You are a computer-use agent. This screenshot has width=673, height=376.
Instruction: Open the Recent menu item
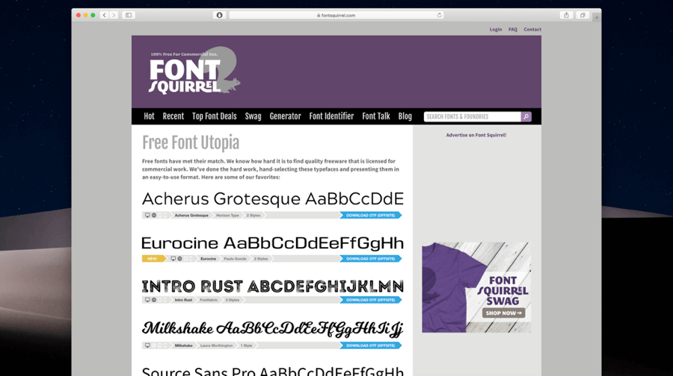tap(173, 116)
